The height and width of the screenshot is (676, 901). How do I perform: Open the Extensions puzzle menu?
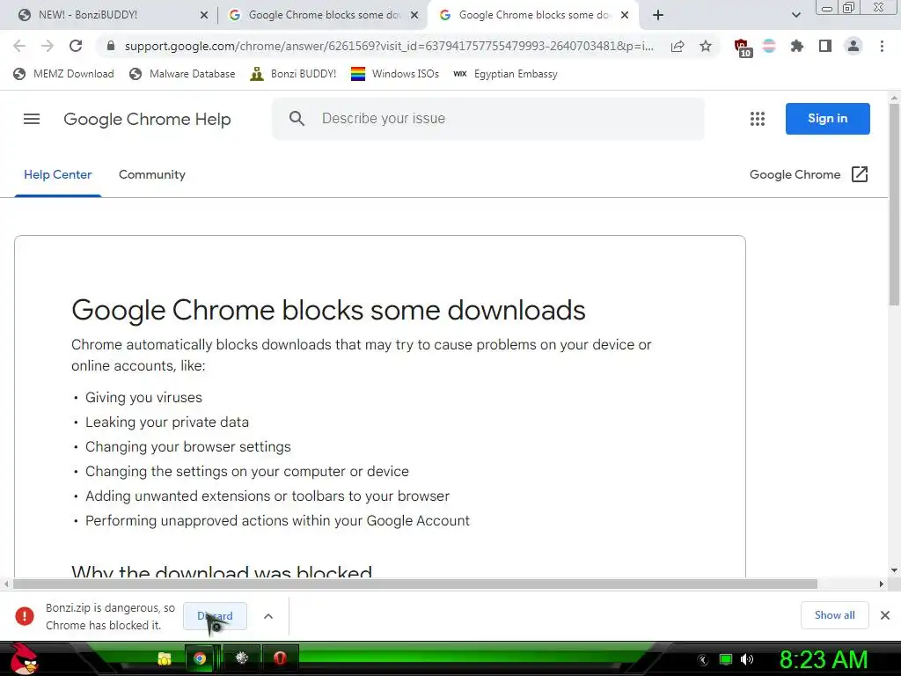pyautogui.click(x=796, y=46)
